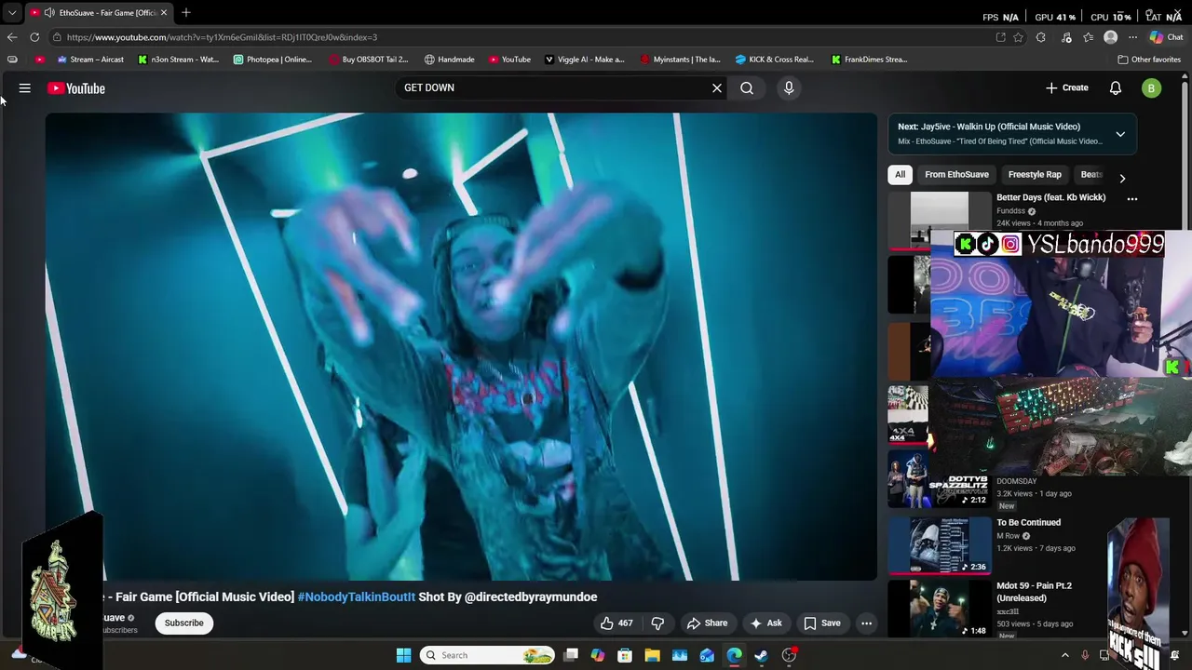Open browser settings three-dot menu
1192x670 pixels.
1133,37
